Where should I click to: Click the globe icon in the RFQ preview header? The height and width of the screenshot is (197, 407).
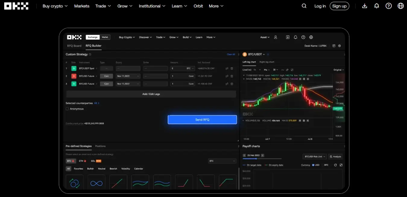[x=311, y=37]
